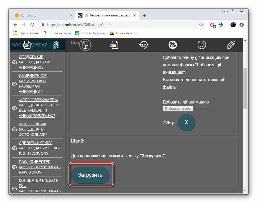Click the Загрузить upload button
Screen dimensions: 257x203
[90, 175]
